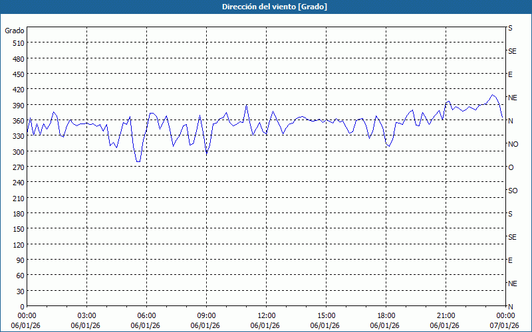
Task: Click the Grado unit label
Action: pos(15,31)
